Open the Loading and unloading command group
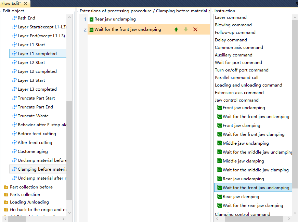The height and width of the screenshot is (222, 298). [248, 85]
